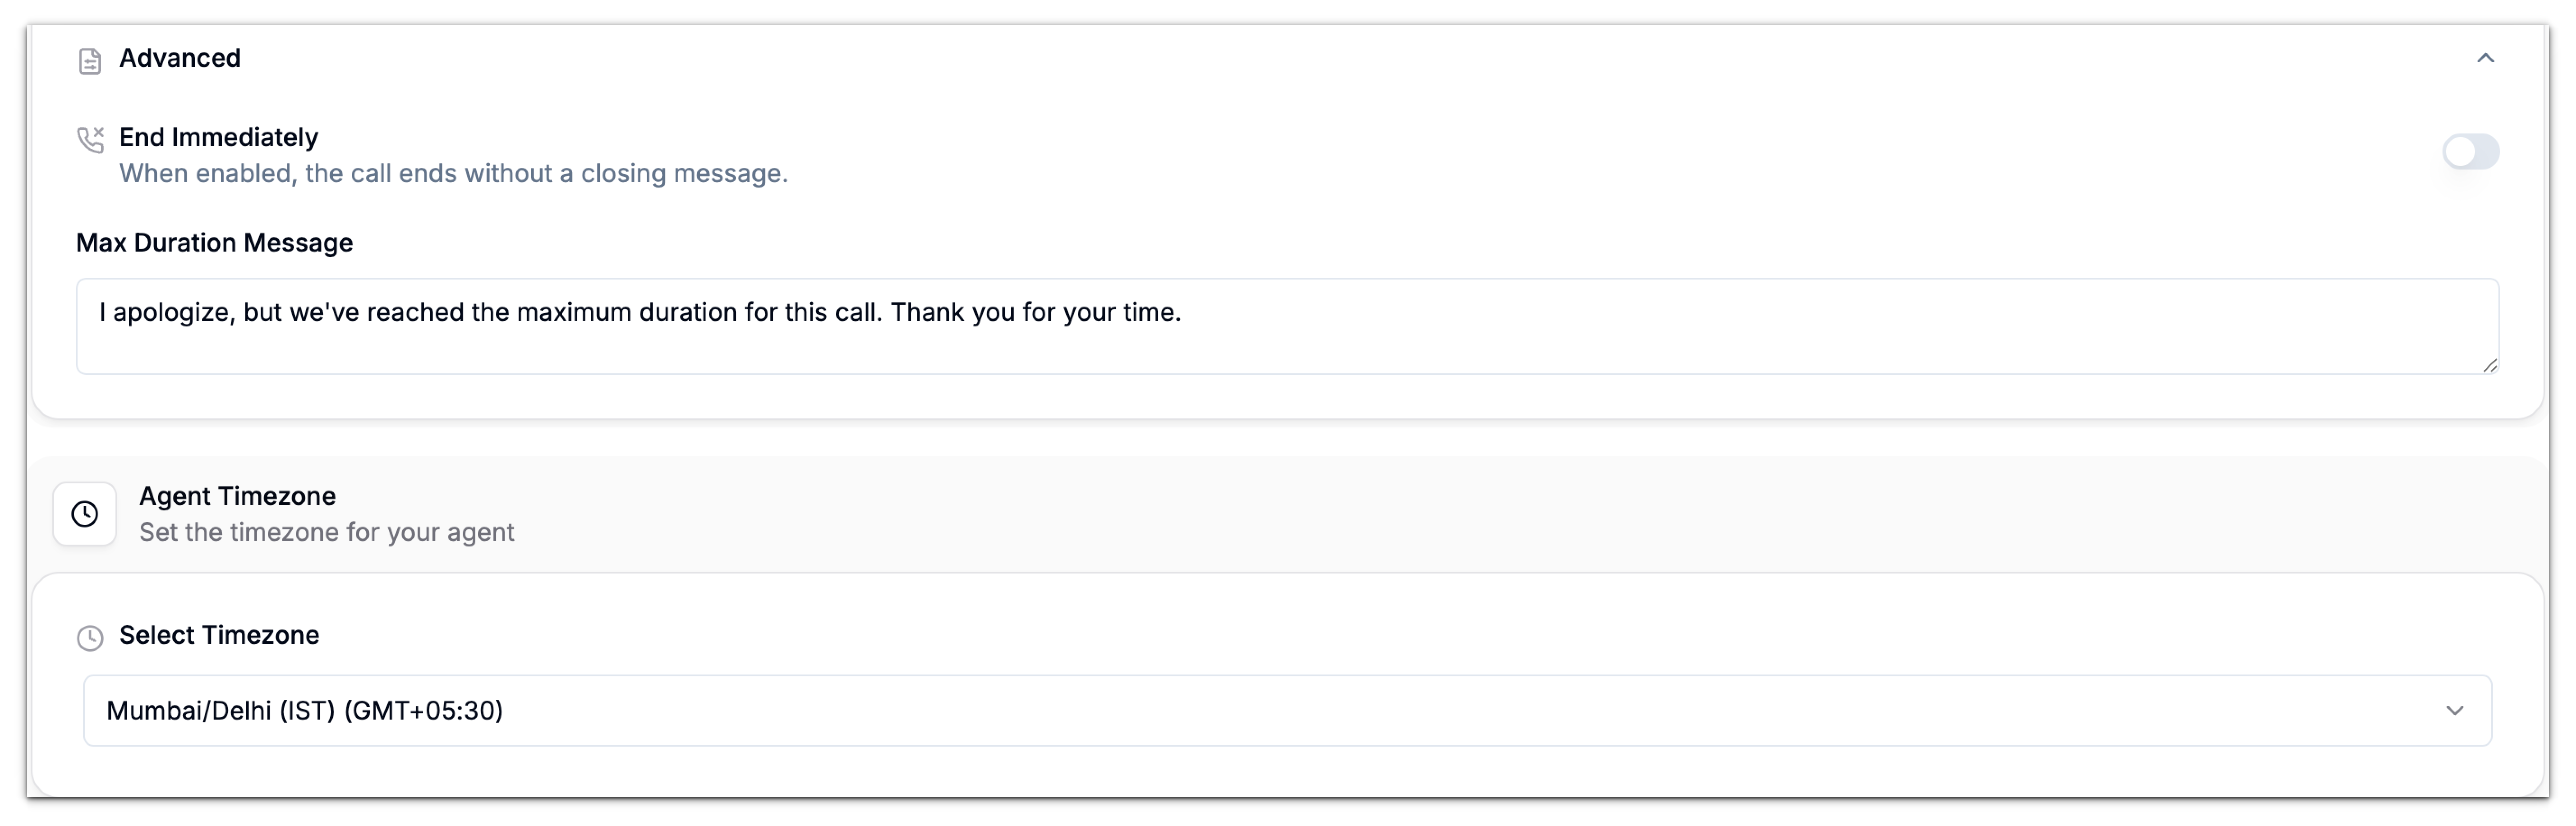Click the 'Set the timezone for your agent' subtitle
The image size is (2576, 826).
tap(327, 532)
